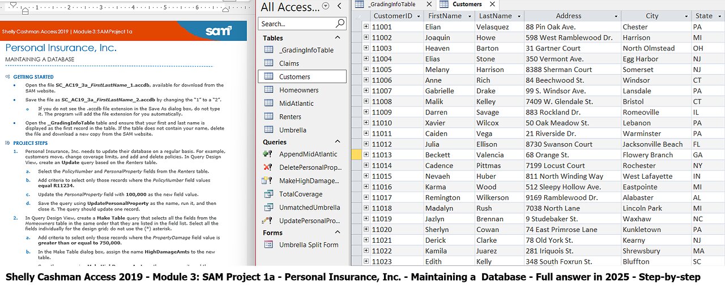This screenshot has height=288, width=725.
Task: Expand subdatasheet for customer 11023
Action: [x=366, y=261]
